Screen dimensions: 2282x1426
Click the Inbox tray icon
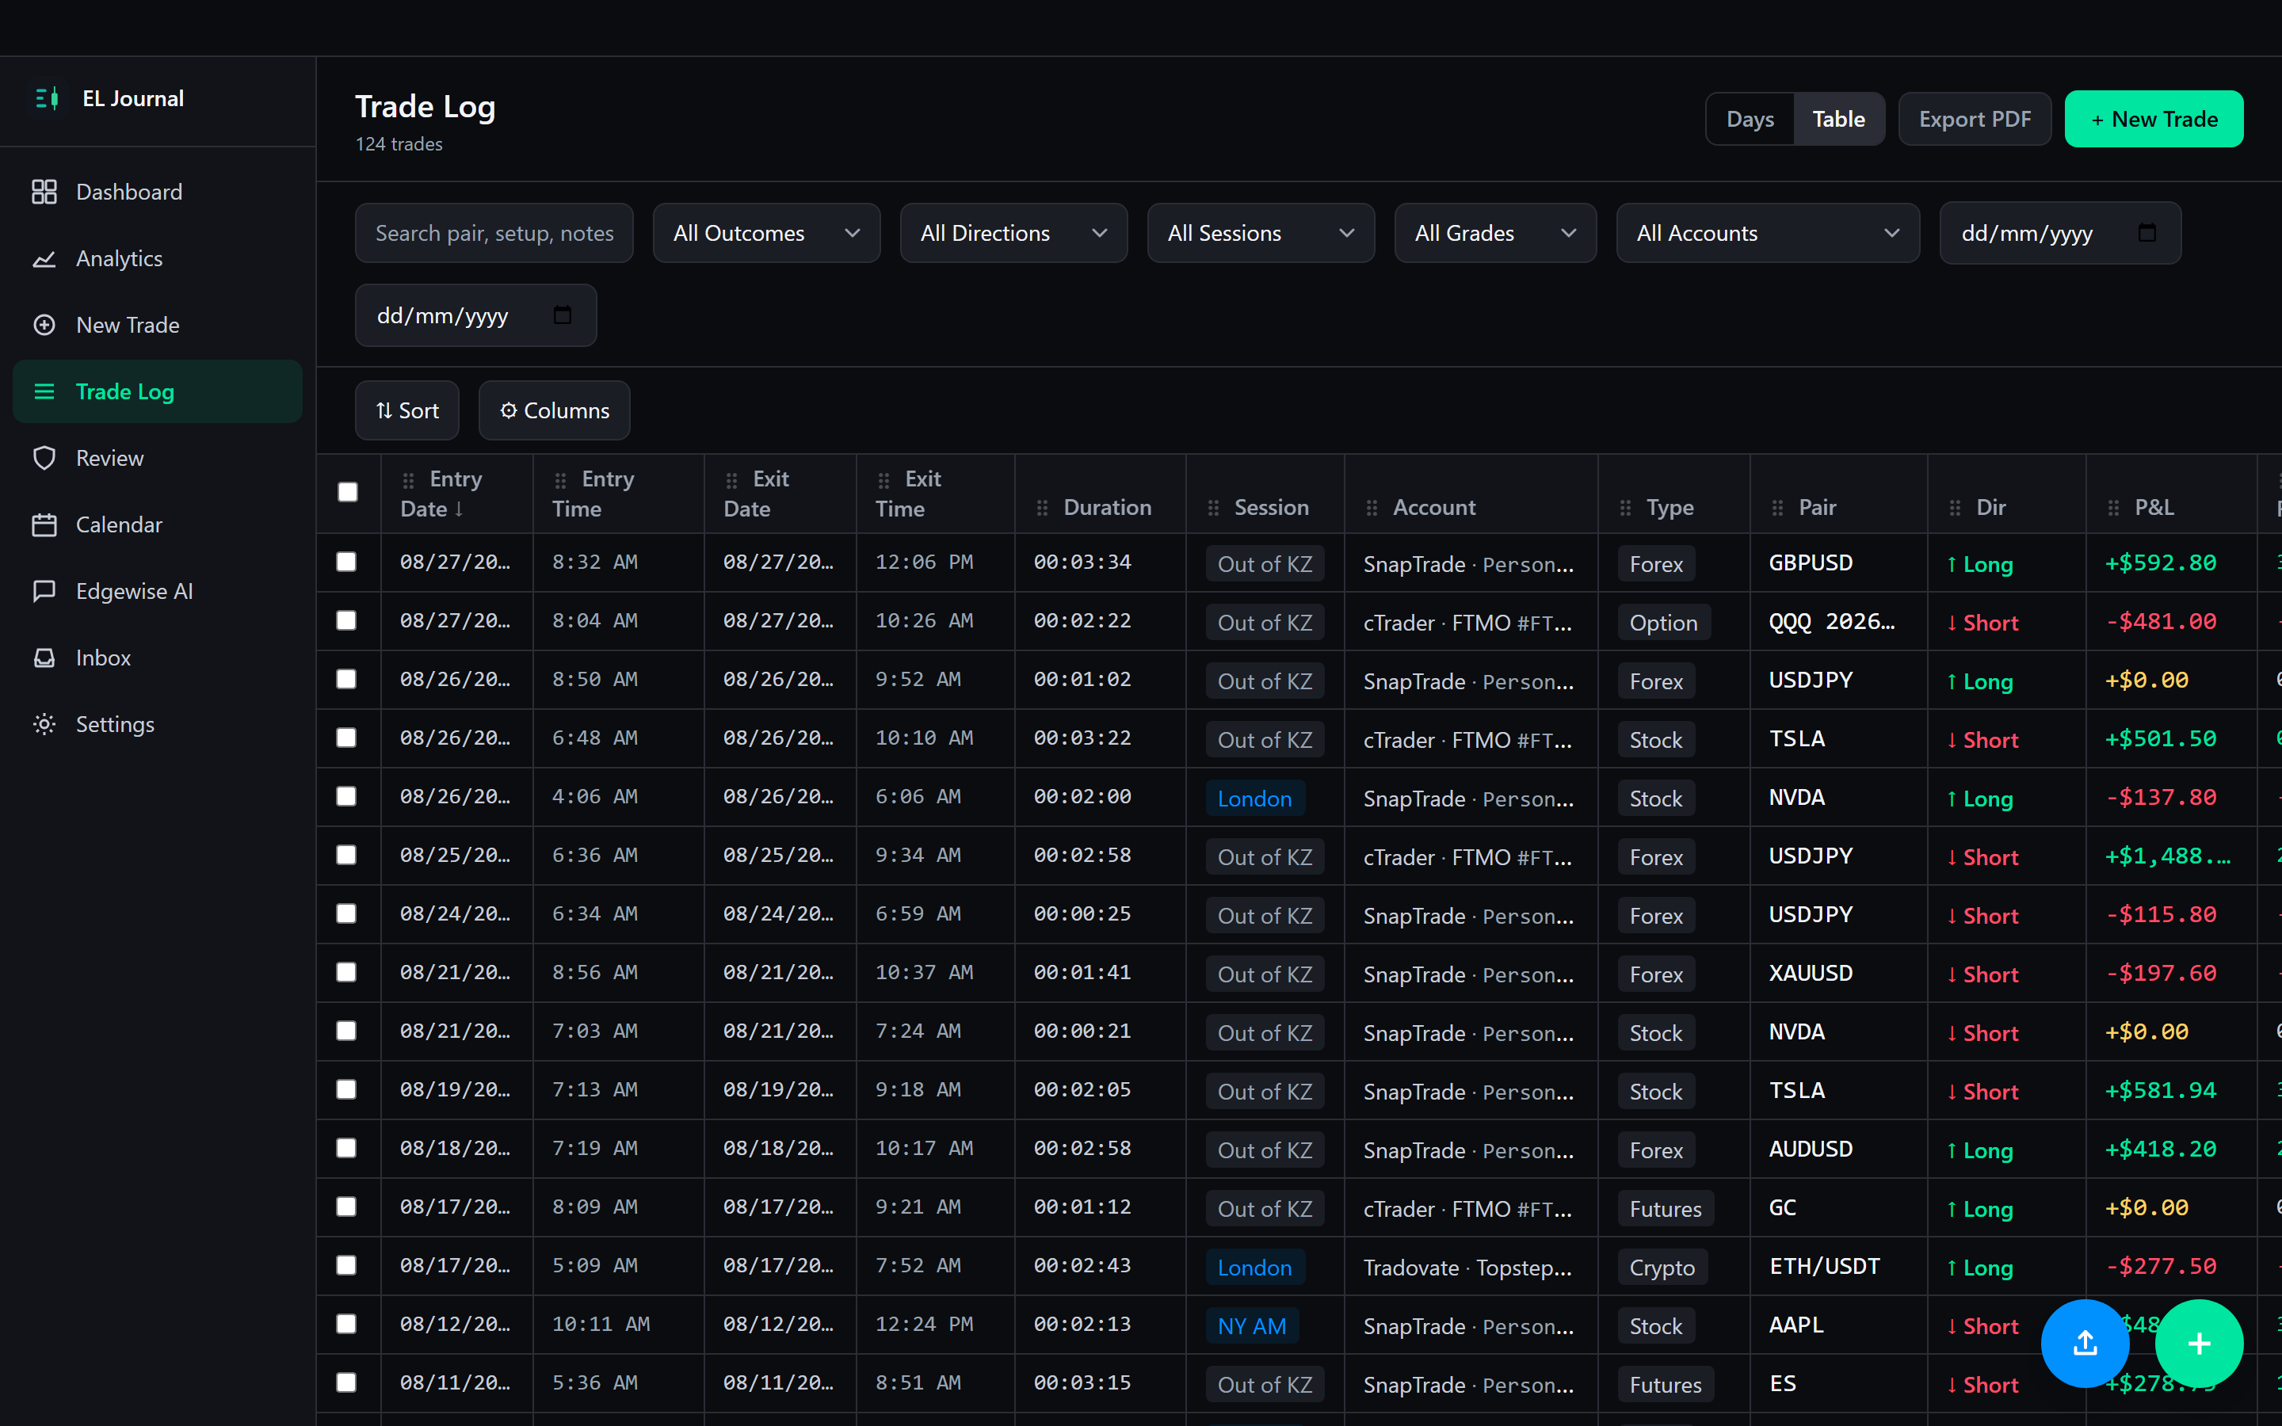click(44, 658)
